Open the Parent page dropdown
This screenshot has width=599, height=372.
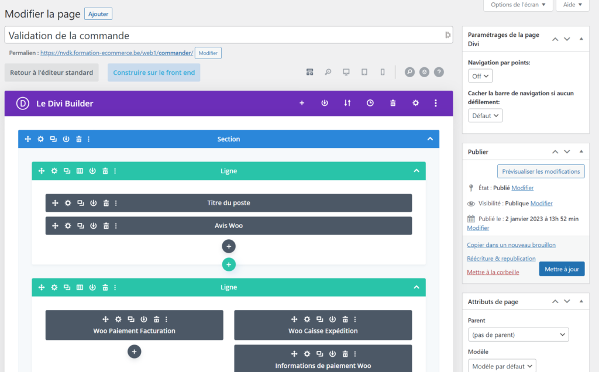[x=518, y=335]
